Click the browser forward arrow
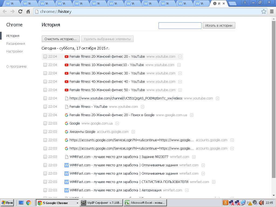Screen dimensions: 276x207 coord(12,12)
